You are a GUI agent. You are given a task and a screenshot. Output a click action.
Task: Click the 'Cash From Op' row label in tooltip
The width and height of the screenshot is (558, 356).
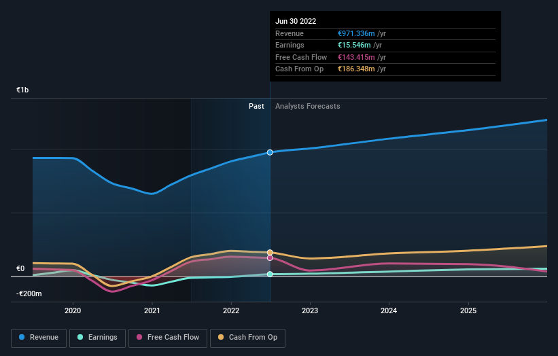(x=299, y=69)
